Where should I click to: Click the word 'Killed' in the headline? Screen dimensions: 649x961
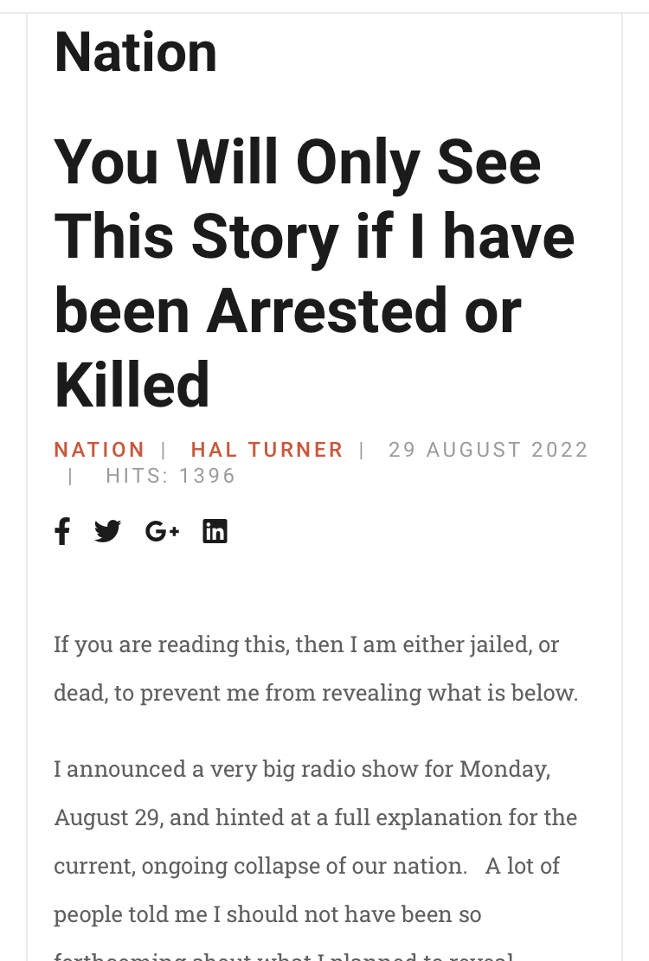132,385
